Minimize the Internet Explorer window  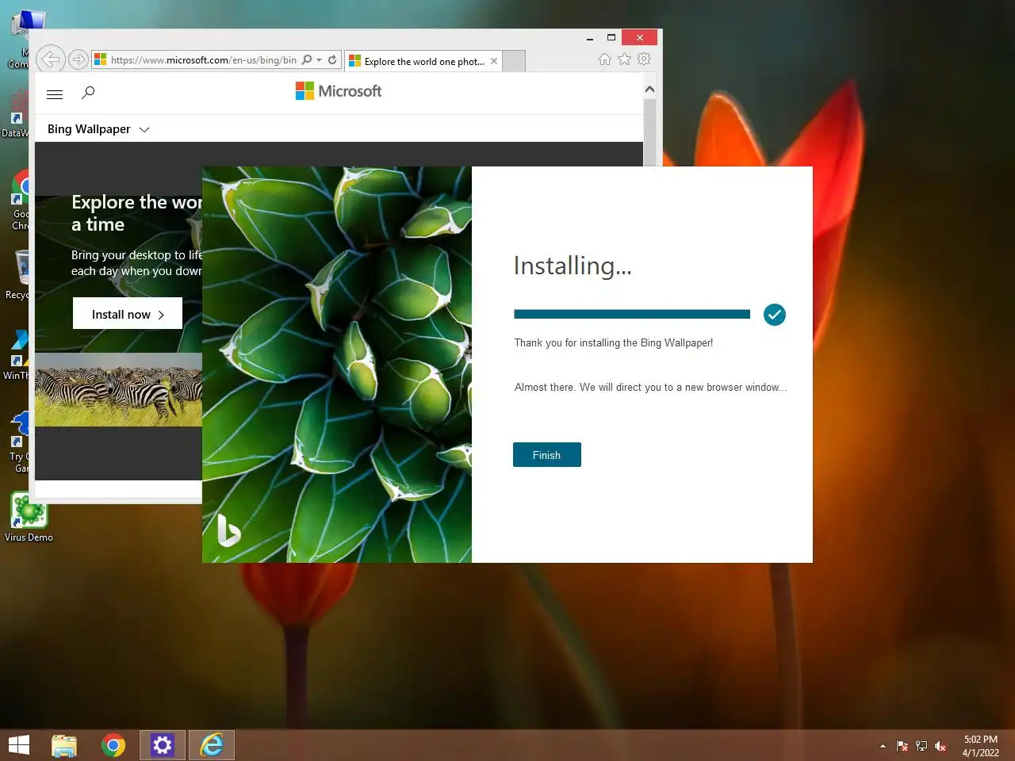590,38
